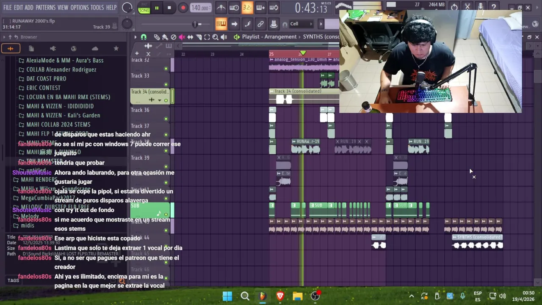The image size is (542, 305).
Task: Open the Cell snap dropdown
Action: pyautogui.click(x=301, y=24)
